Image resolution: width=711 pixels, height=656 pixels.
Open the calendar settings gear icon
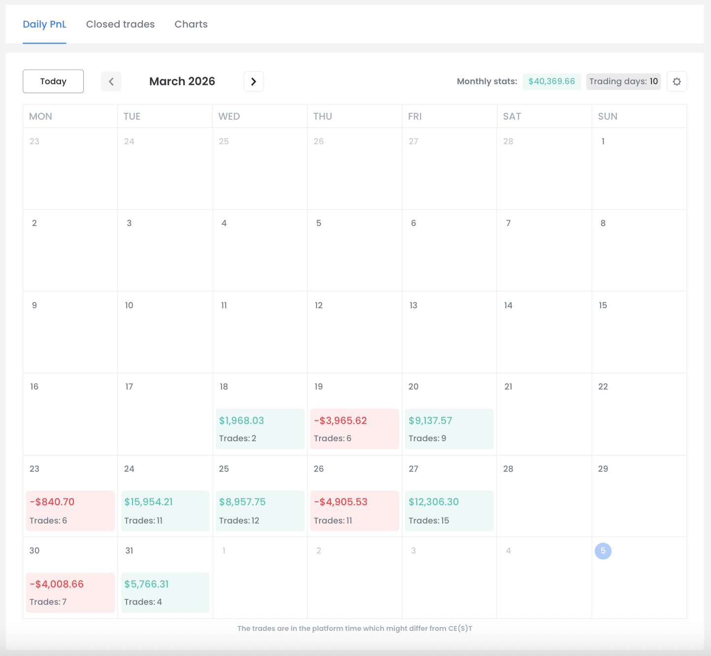click(677, 81)
